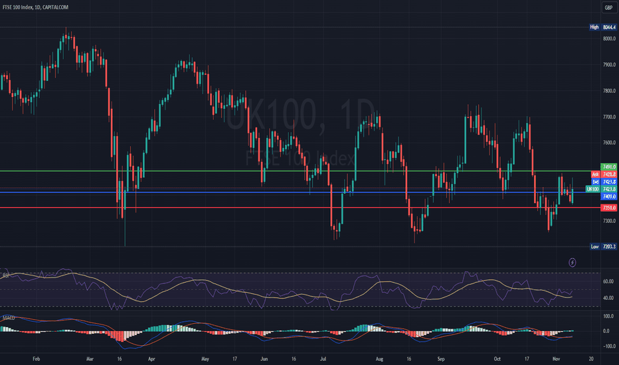Image resolution: width=619 pixels, height=365 pixels.
Task: Click the Jul date on time axis
Action: pyautogui.click(x=323, y=358)
